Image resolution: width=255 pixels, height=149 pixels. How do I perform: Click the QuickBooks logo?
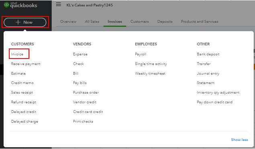20,5
